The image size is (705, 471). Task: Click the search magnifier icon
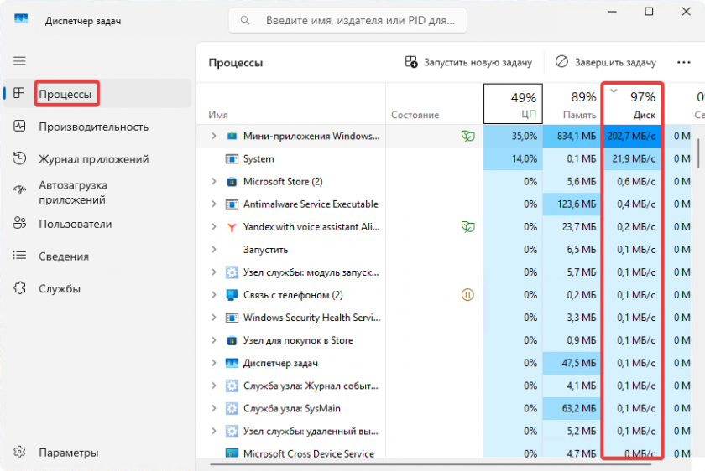pyautogui.click(x=245, y=20)
